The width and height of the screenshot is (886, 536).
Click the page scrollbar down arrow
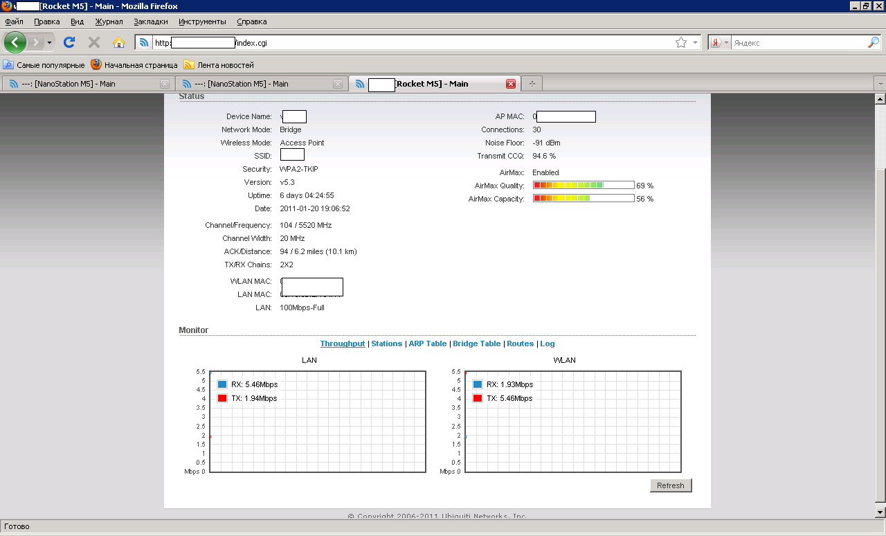(x=880, y=511)
